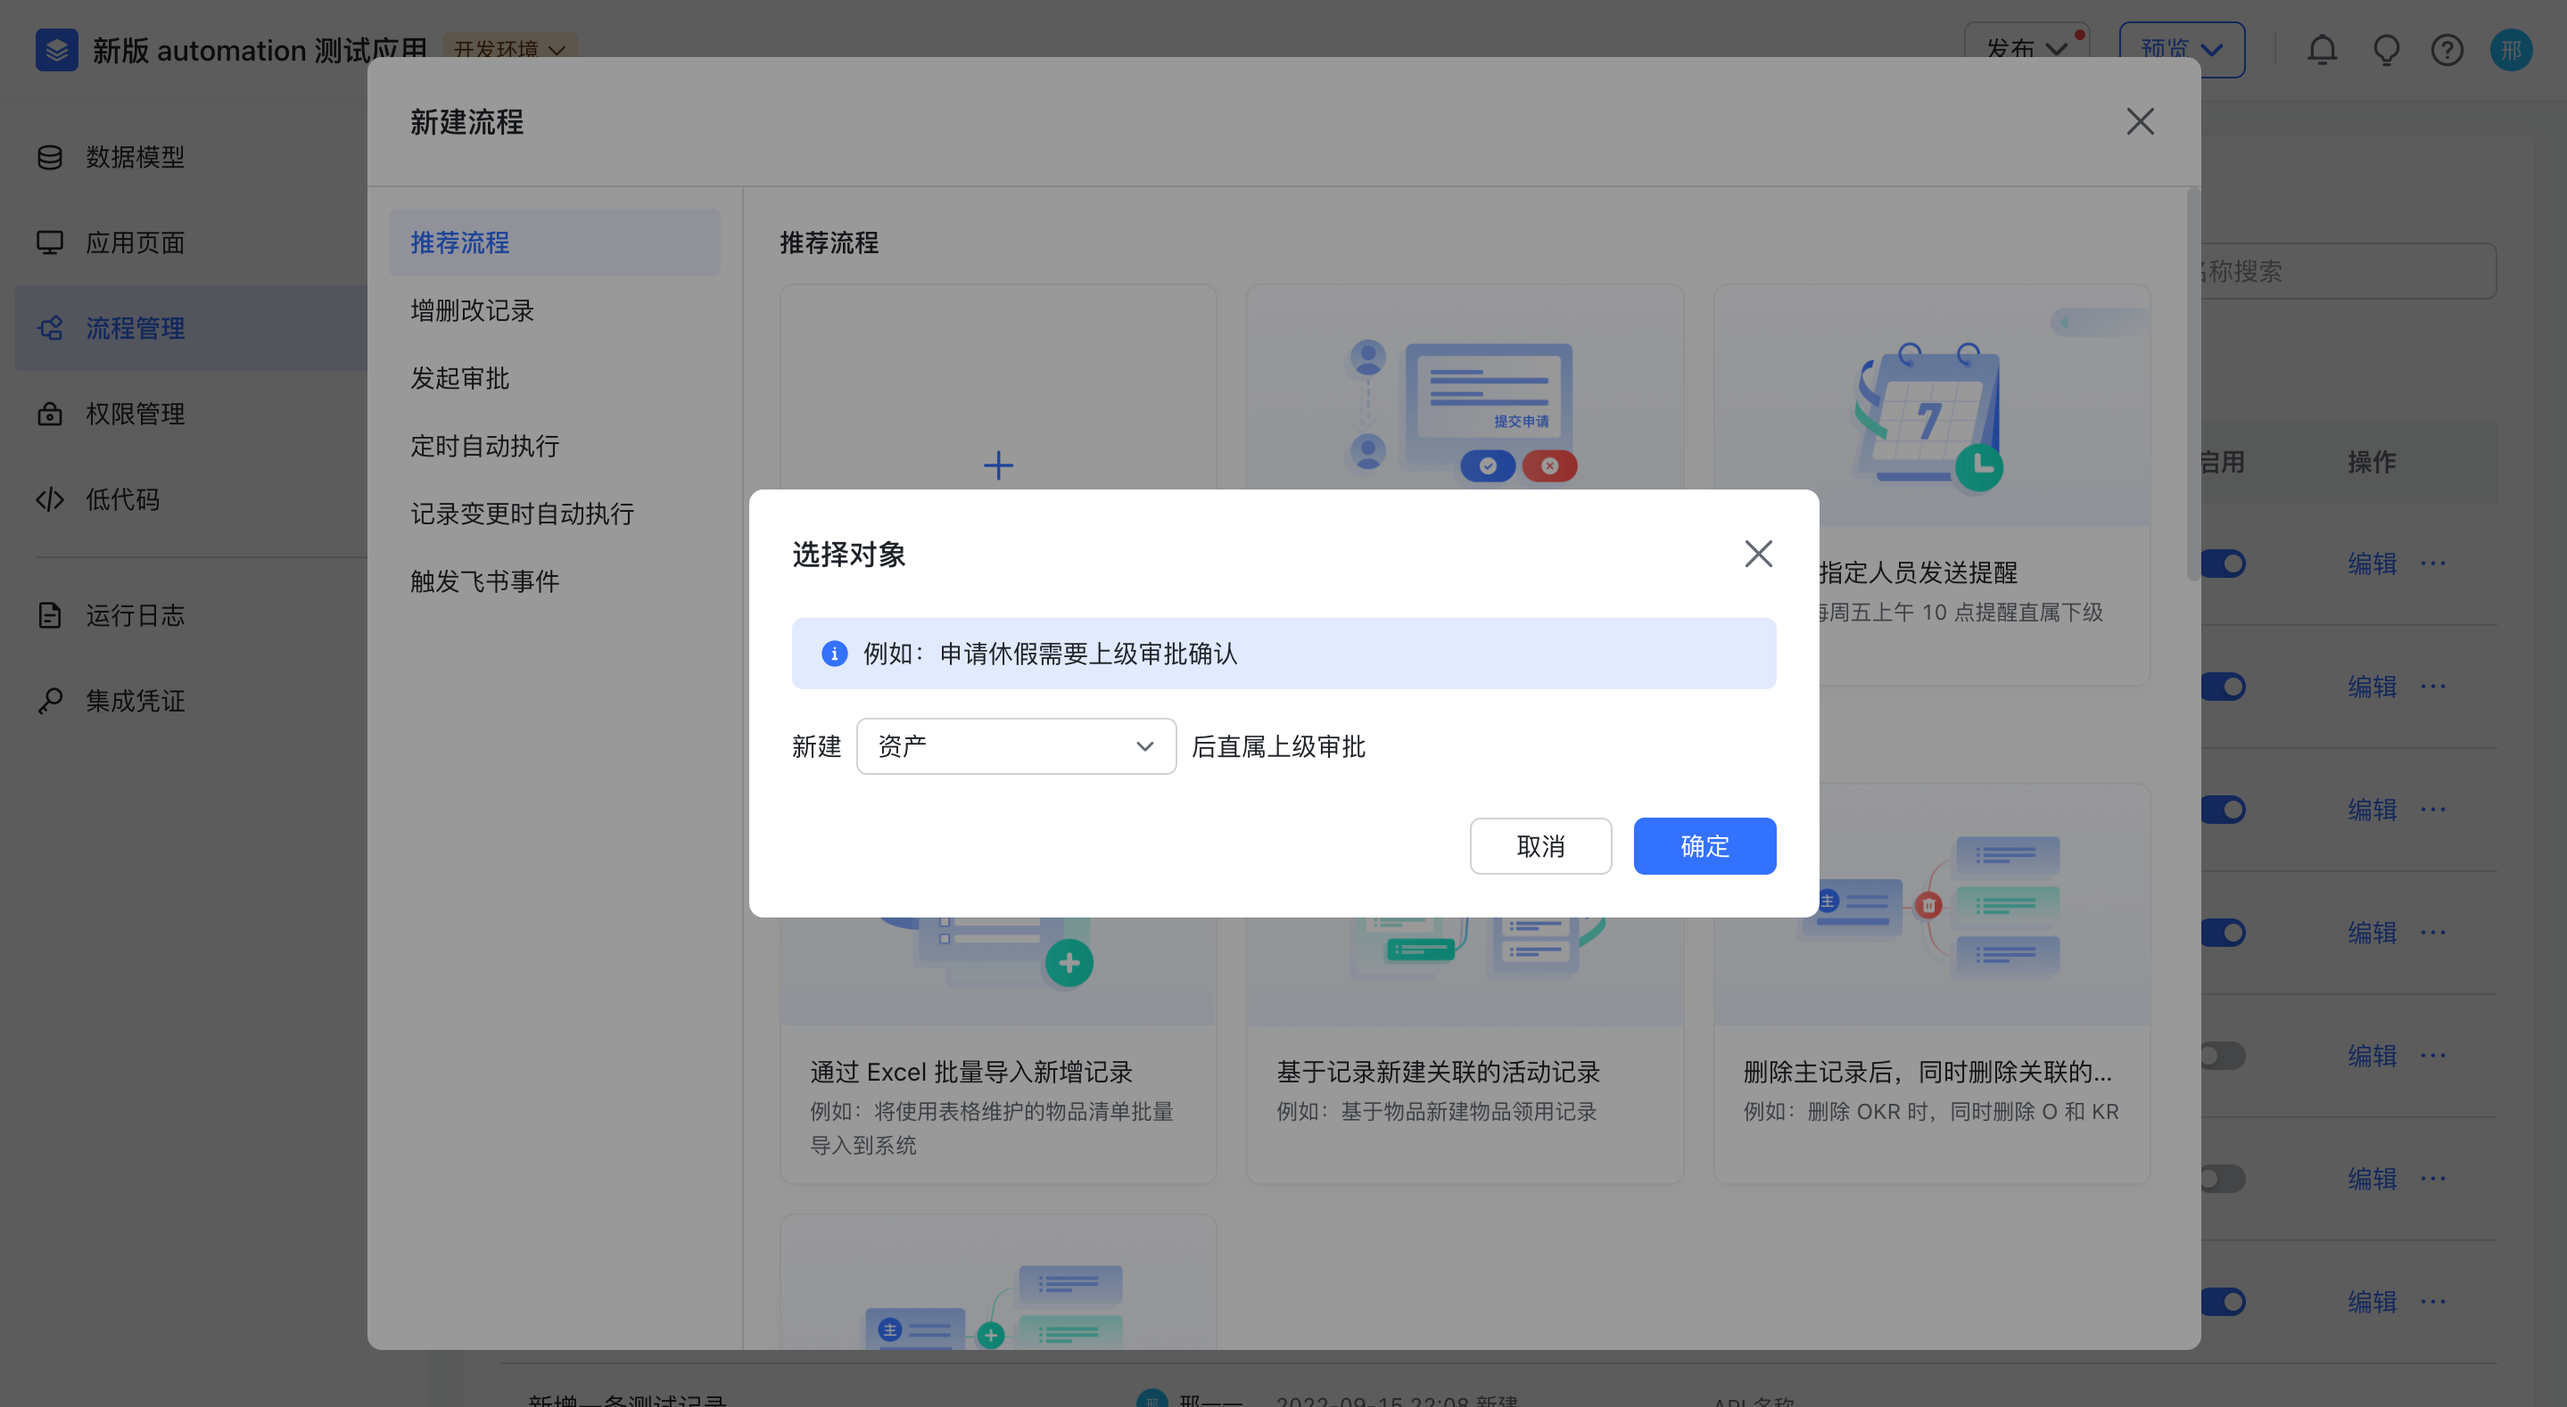Select 增删改记录 category

[x=554, y=310]
